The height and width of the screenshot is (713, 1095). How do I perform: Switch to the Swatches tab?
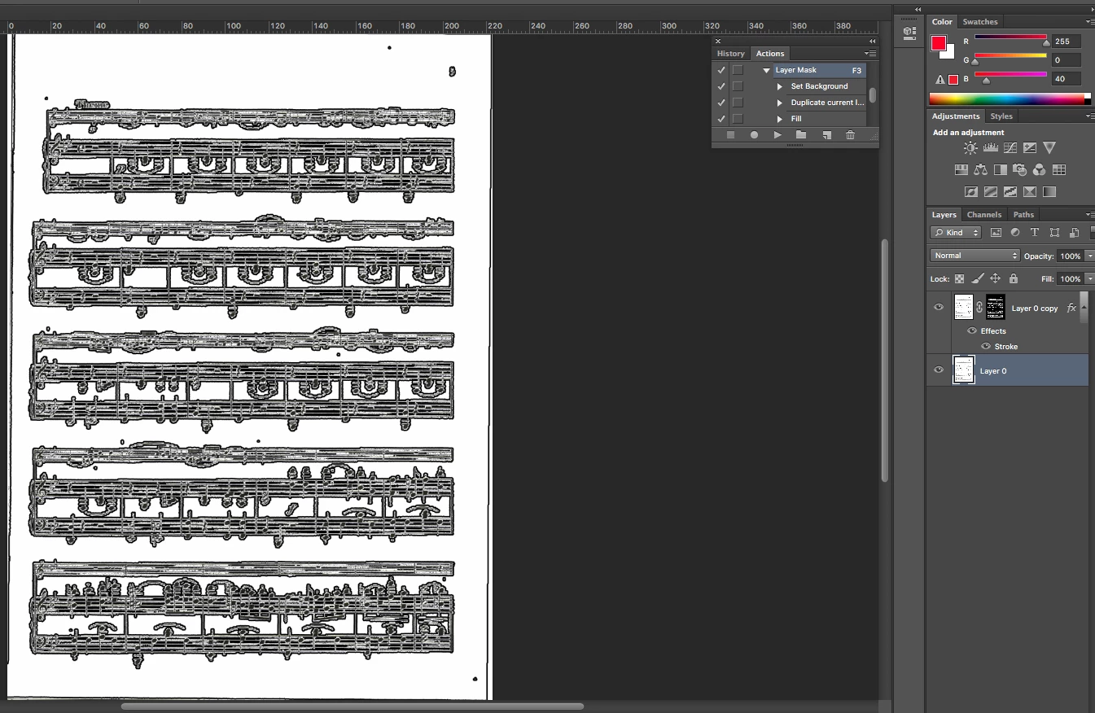979,22
